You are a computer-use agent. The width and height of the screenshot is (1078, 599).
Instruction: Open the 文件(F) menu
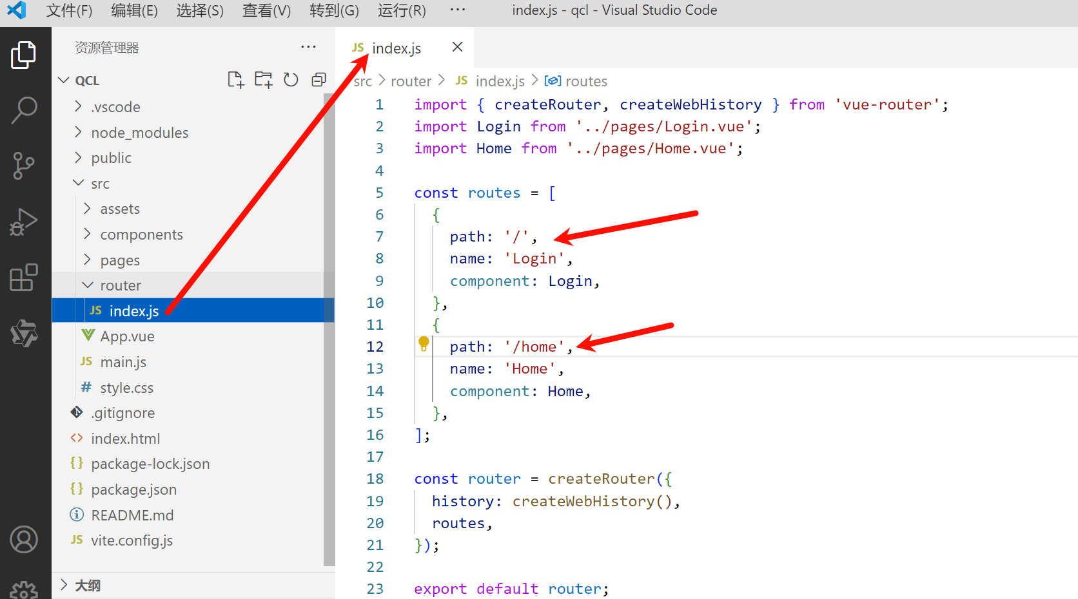[69, 10]
